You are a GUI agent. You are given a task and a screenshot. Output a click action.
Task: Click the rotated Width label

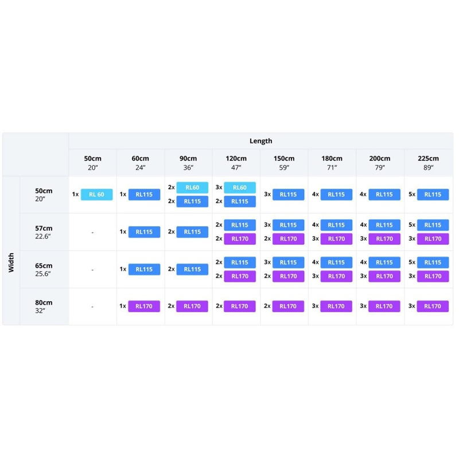click(11, 263)
